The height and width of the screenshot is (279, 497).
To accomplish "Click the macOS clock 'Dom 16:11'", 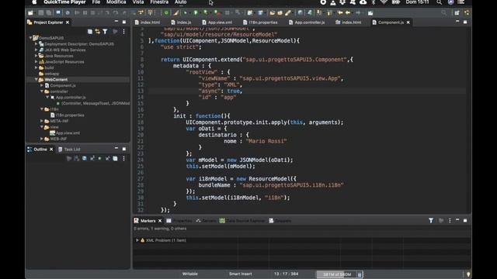I will 417,2.
